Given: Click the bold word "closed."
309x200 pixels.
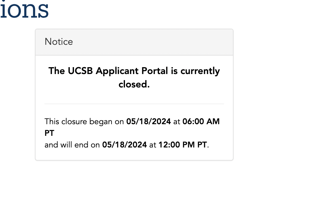Looking at the screenshot, I should (134, 84).
